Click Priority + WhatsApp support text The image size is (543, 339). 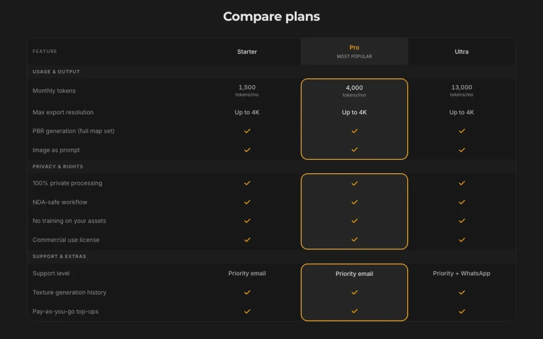click(x=462, y=273)
